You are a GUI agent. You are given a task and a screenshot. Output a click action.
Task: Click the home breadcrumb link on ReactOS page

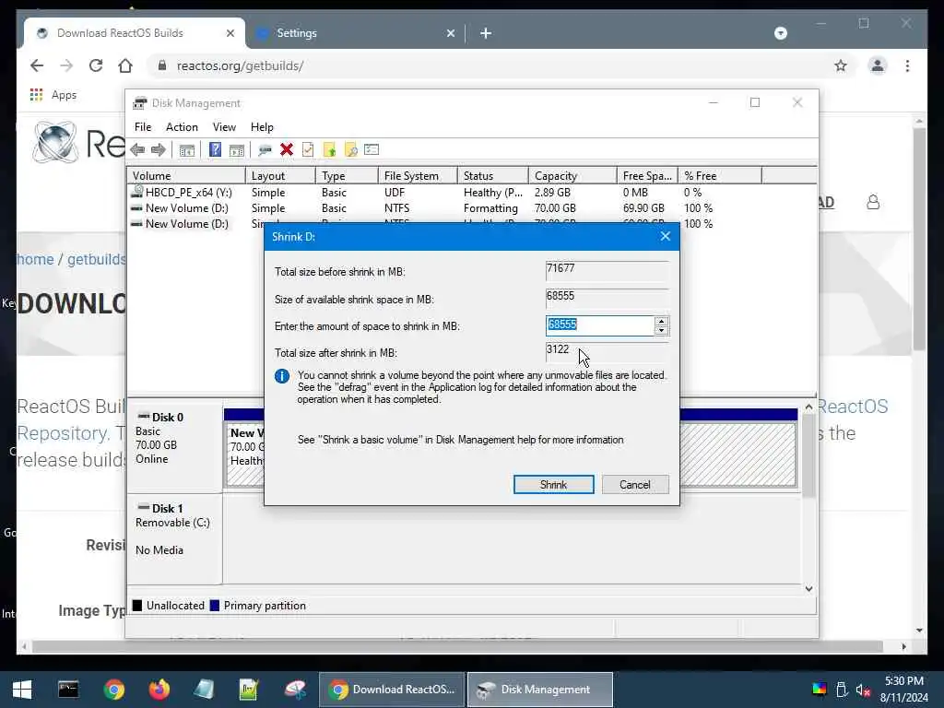(x=35, y=259)
